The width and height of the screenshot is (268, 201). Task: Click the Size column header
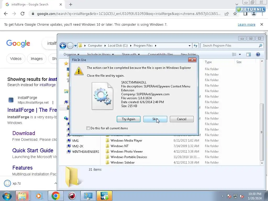[x=239, y=62]
